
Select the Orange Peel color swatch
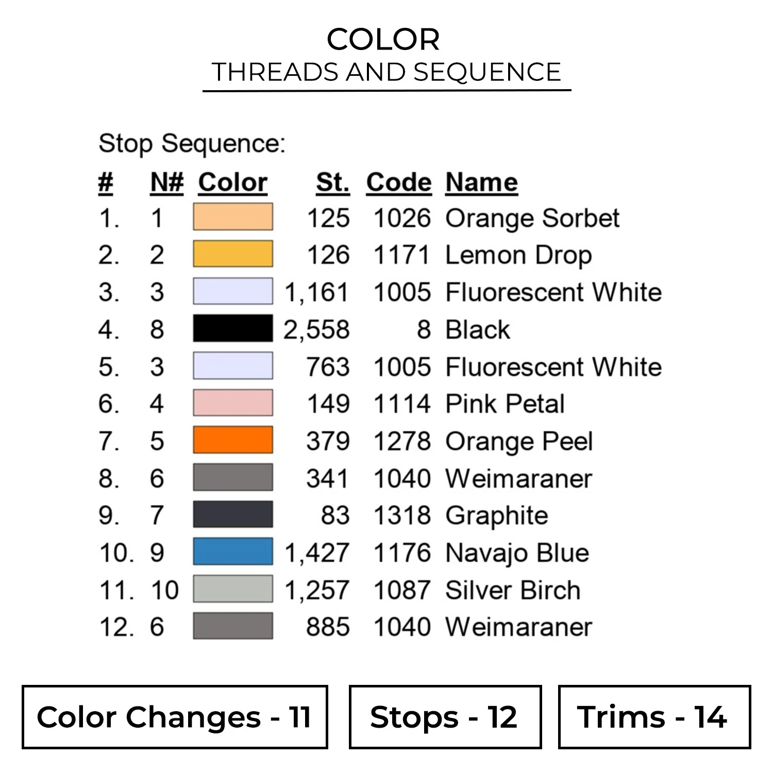pyautogui.click(x=233, y=440)
